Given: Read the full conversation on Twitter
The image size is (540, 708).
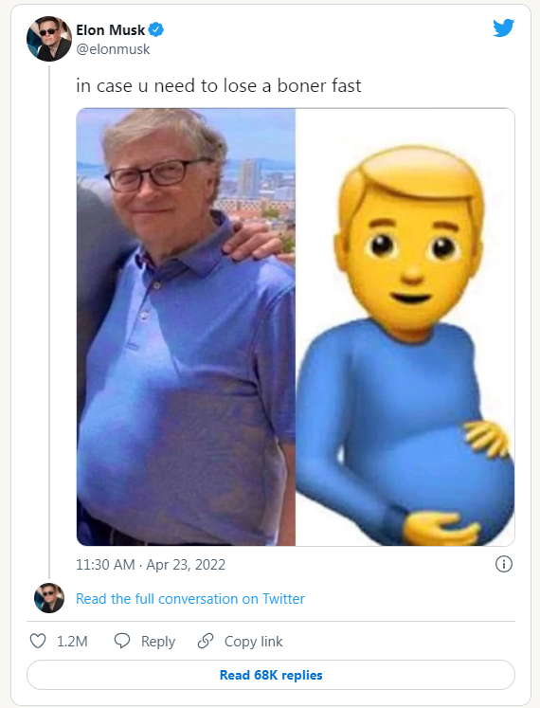Looking at the screenshot, I should click(x=190, y=599).
